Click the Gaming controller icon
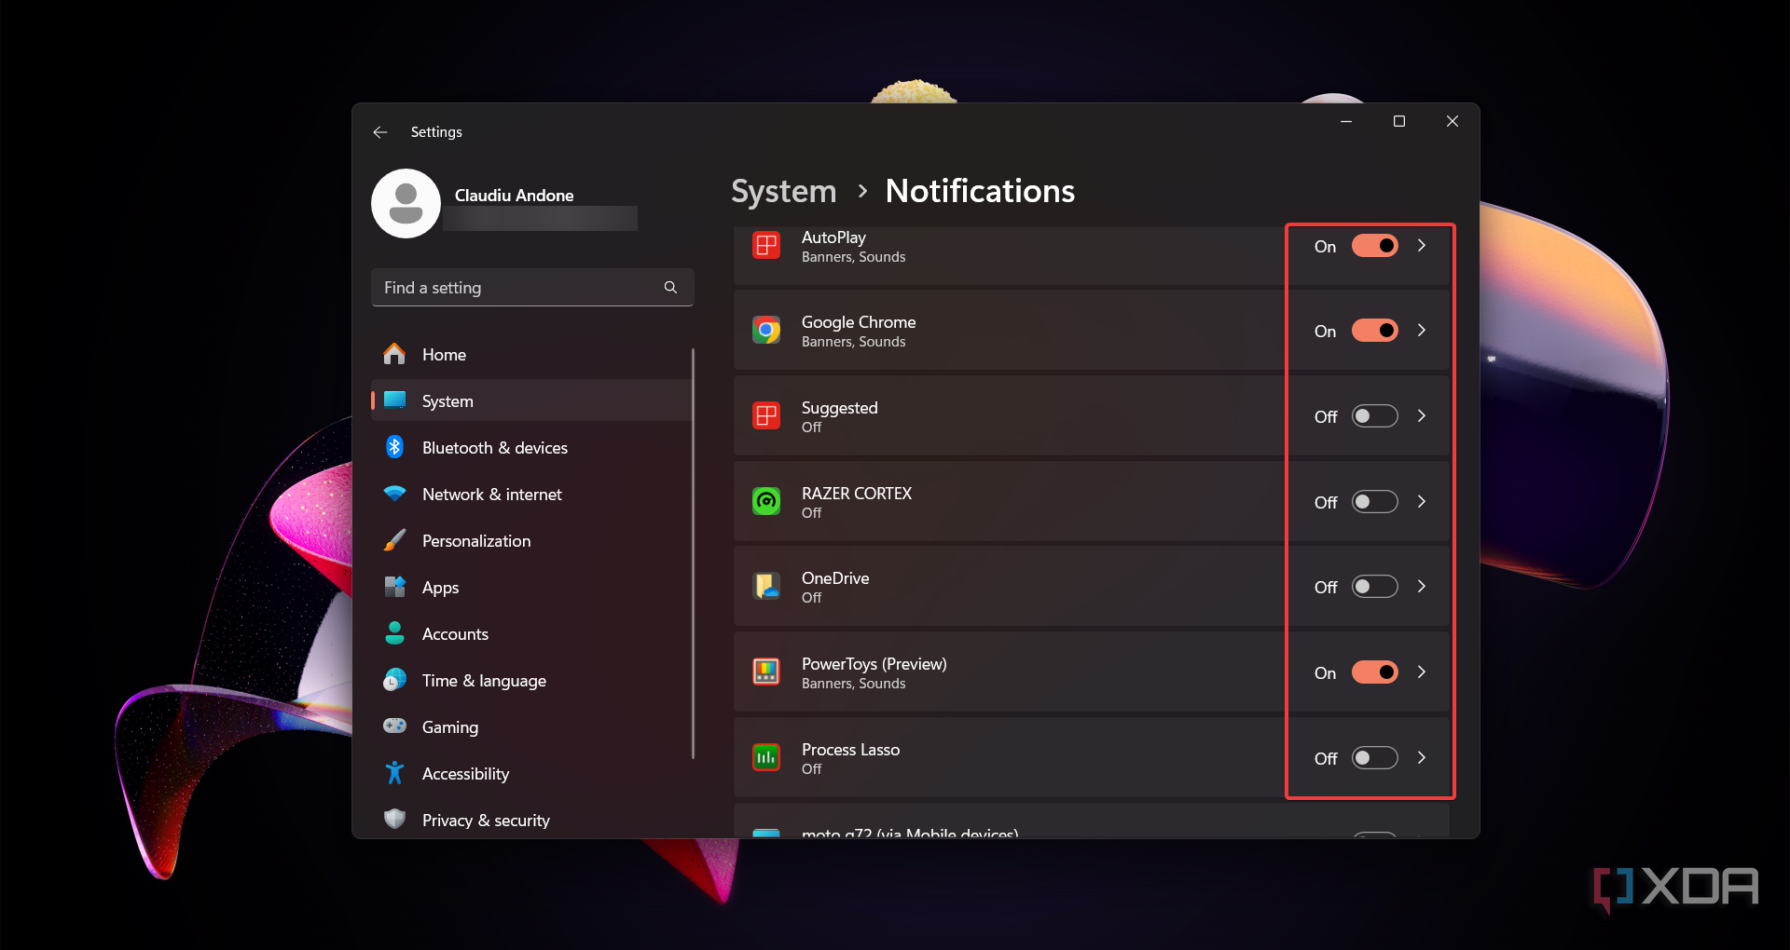1790x950 pixels. coord(394,726)
